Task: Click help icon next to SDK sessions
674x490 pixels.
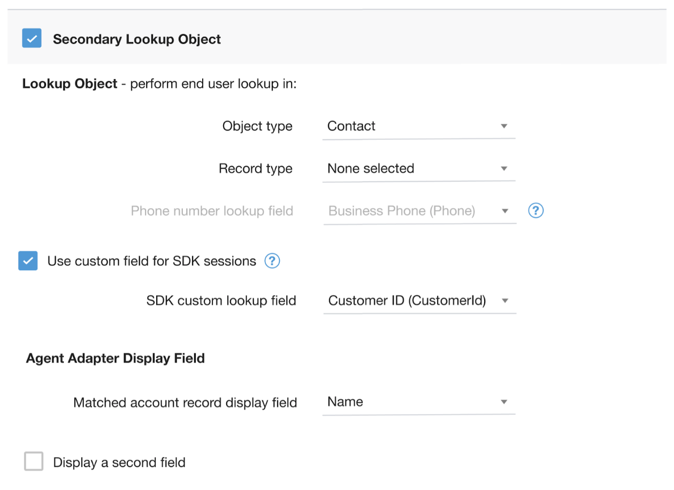Action: 272,261
